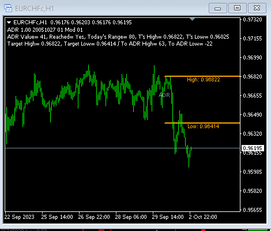Select the orange Low 0.96414 line

(202, 123)
